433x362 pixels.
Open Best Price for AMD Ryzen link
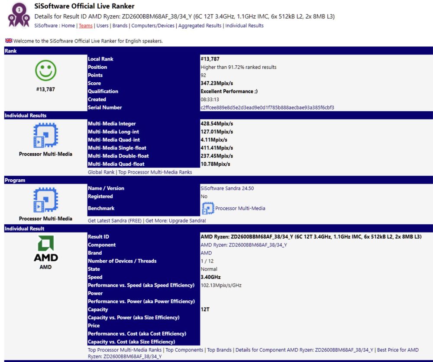point(397,350)
